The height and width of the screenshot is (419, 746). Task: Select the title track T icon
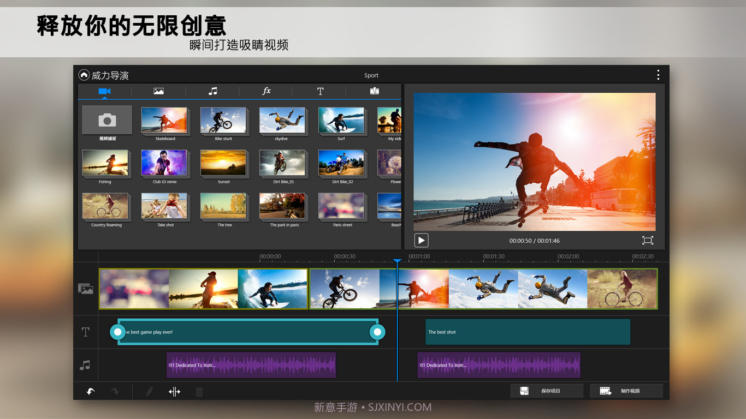[85, 332]
